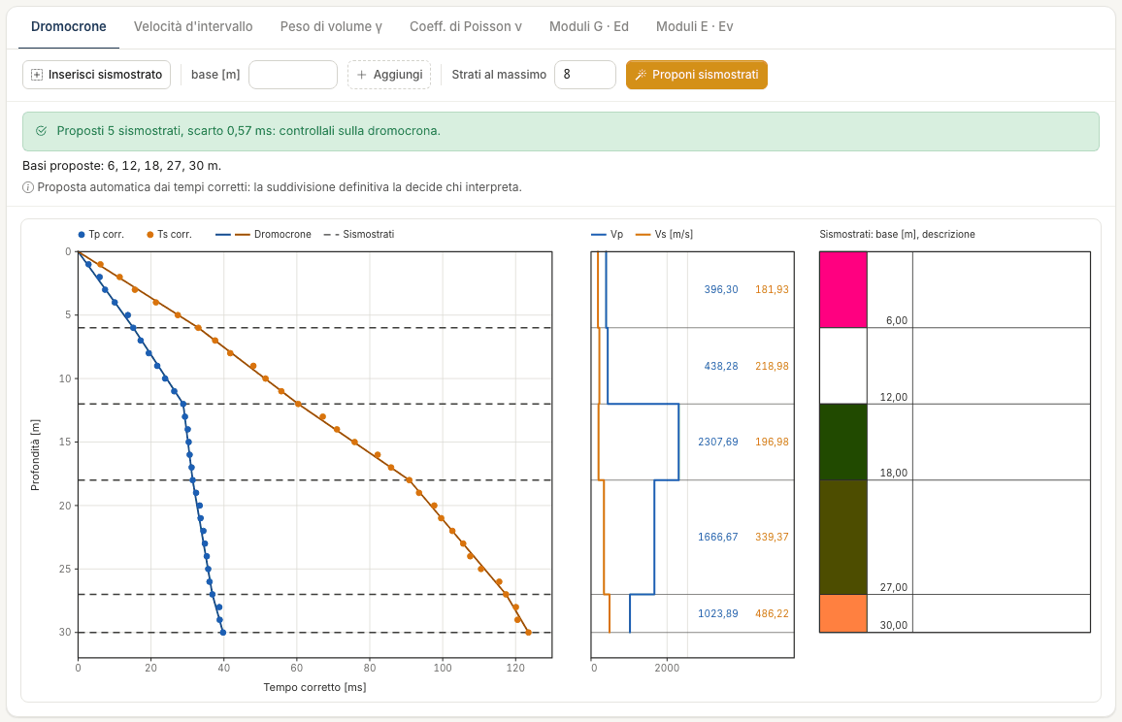Click the Inserisci sismostrato button
1122x722 pixels.
[97, 75]
